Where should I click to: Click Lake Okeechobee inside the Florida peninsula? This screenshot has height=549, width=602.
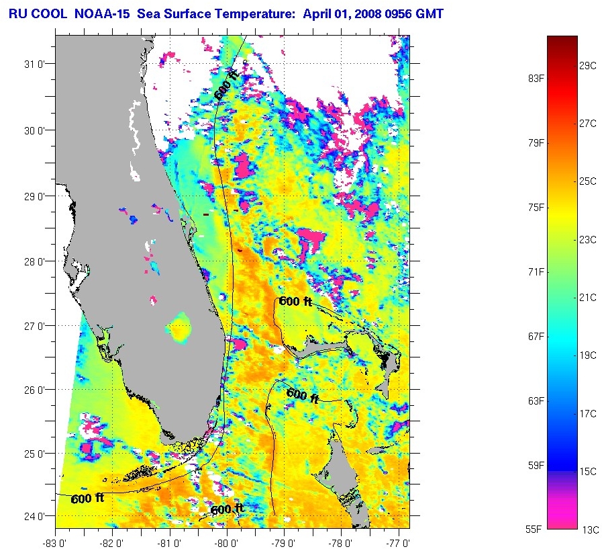[x=179, y=328]
